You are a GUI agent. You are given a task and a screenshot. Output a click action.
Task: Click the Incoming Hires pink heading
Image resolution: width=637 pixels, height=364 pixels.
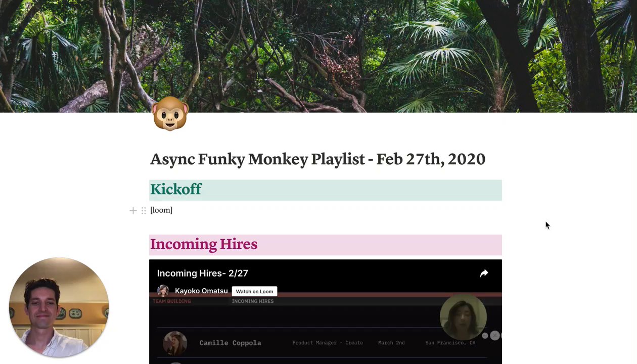204,244
